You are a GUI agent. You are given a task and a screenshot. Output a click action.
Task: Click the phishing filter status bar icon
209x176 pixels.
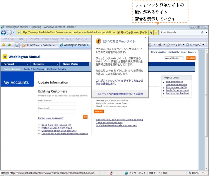(x=112, y=173)
